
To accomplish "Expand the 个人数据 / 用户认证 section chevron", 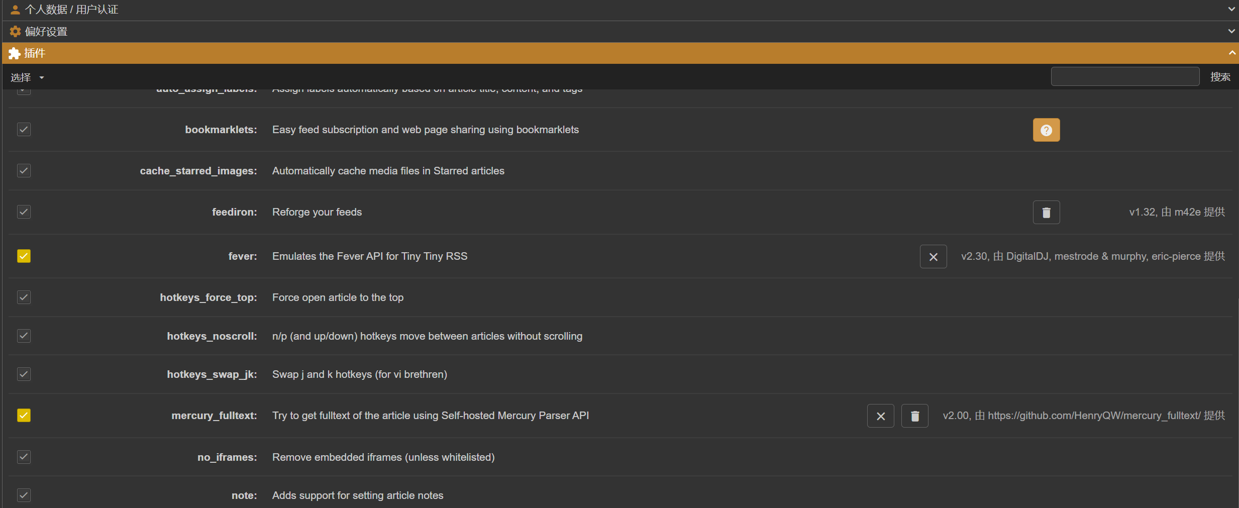I will [x=1231, y=9].
